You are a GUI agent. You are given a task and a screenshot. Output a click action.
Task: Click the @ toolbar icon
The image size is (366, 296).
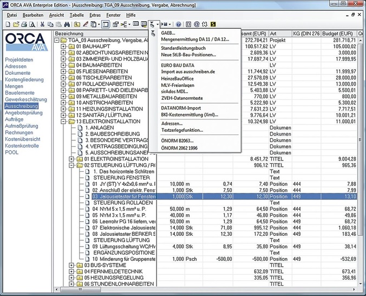[x=197, y=24]
